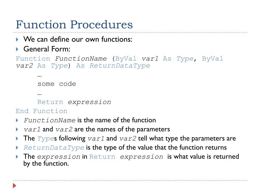Click "ReturnDataType" in the function signature
This screenshot has width=260, height=195.
120,66
